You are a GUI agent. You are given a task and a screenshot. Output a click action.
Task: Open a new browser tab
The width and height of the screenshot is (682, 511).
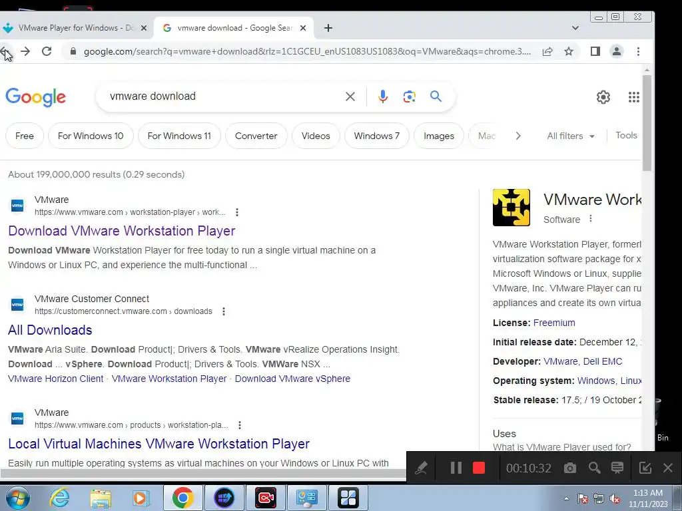[x=328, y=28]
